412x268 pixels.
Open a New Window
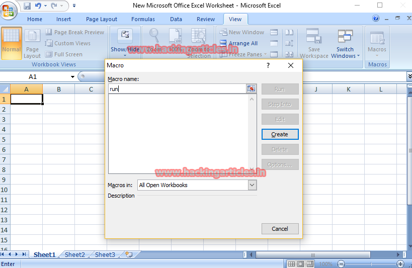pyautogui.click(x=242, y=32)
